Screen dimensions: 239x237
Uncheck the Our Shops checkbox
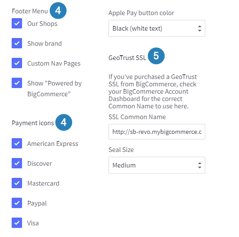pyautogui.click(x=17, y=23)
